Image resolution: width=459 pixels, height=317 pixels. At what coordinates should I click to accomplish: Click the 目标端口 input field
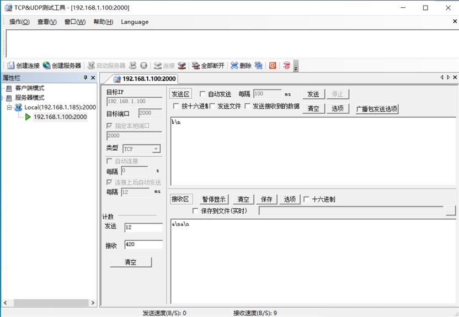(150, 113)
